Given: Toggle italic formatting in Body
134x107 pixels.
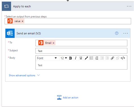Looking at the screenshot, I should point(75,58).
